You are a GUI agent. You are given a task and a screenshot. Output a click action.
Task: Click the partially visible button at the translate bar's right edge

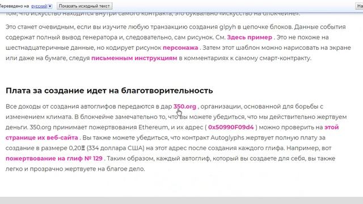[359, 6]
